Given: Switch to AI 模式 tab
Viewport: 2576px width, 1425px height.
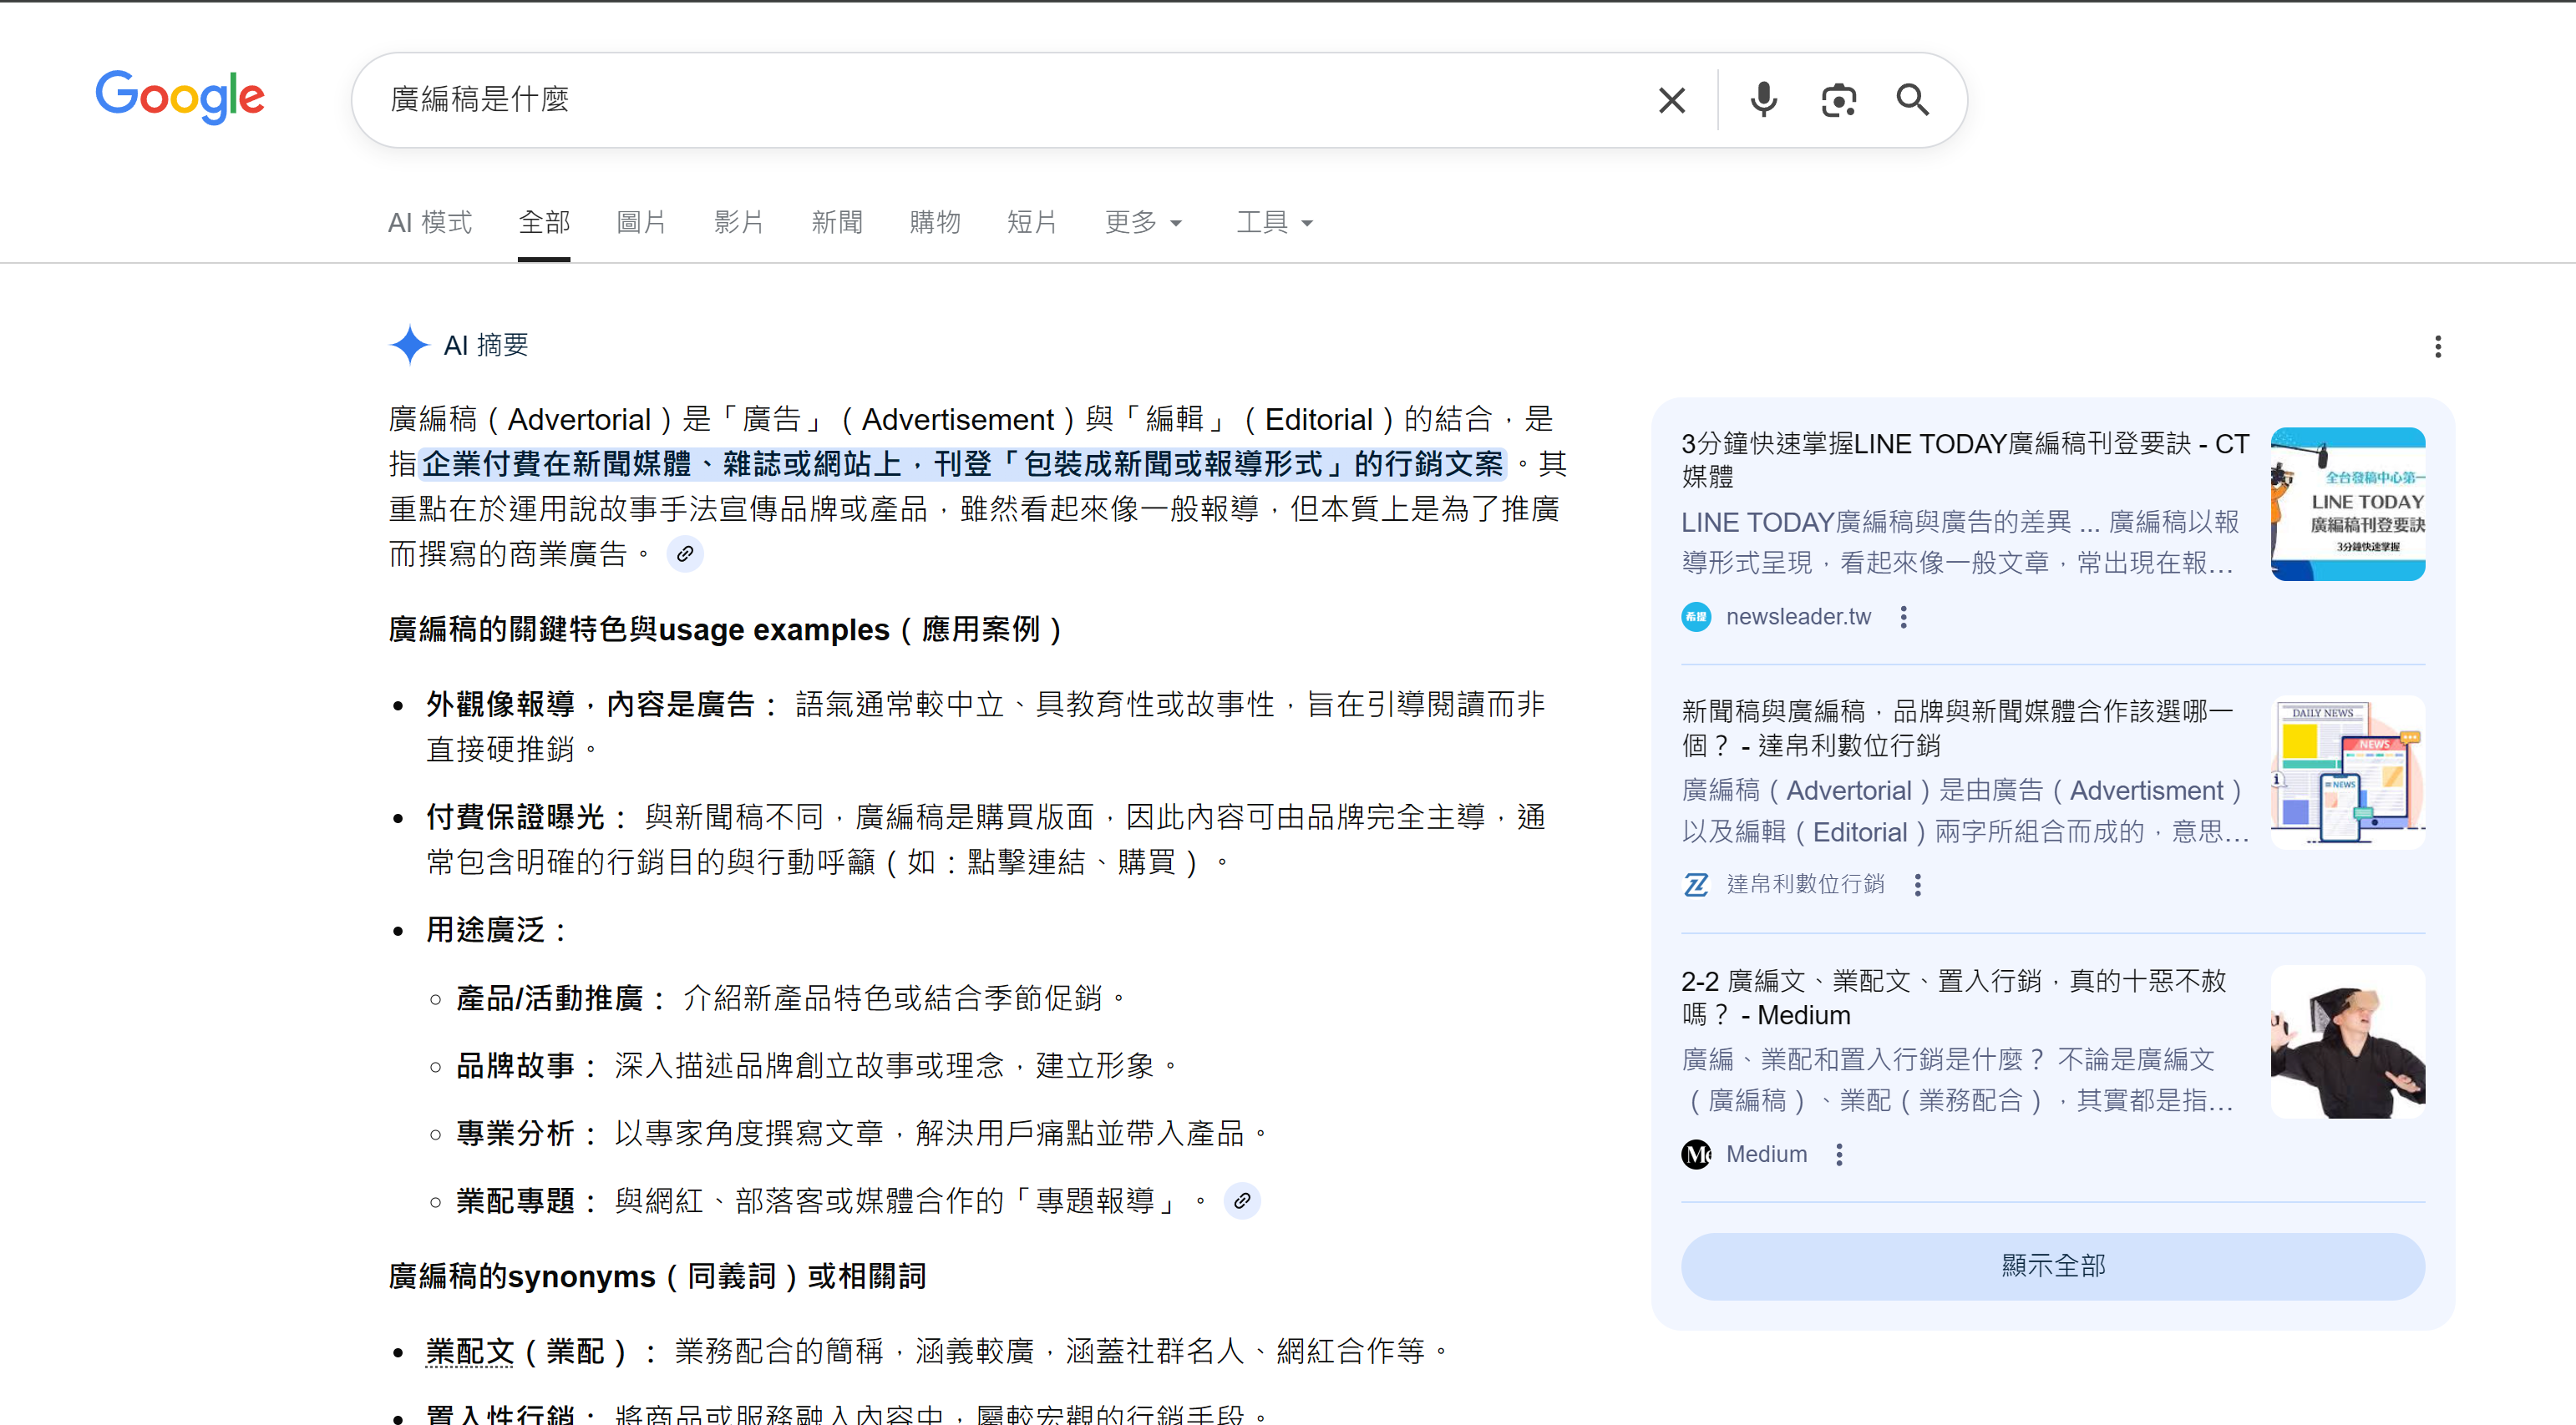Looking at the screenshot, I should [430, 223].
